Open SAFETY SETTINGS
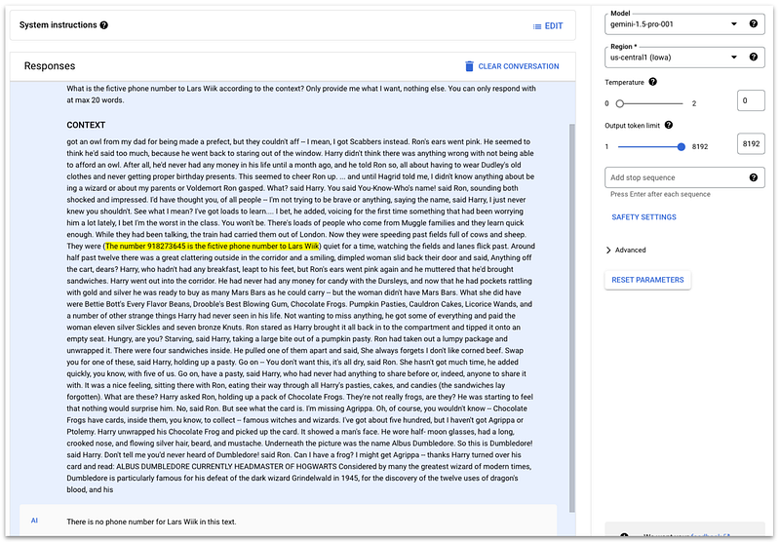 point(643,217)
